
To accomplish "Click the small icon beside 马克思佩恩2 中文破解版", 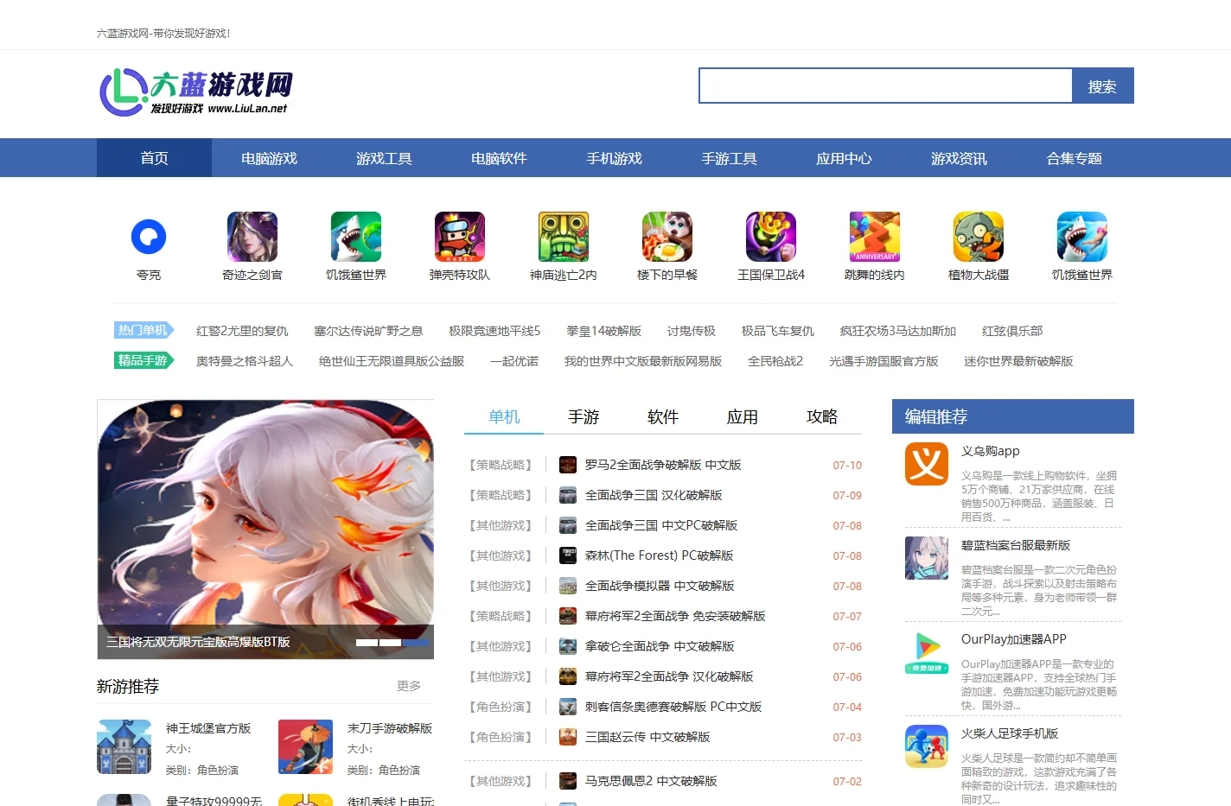I will coord(568,781).
